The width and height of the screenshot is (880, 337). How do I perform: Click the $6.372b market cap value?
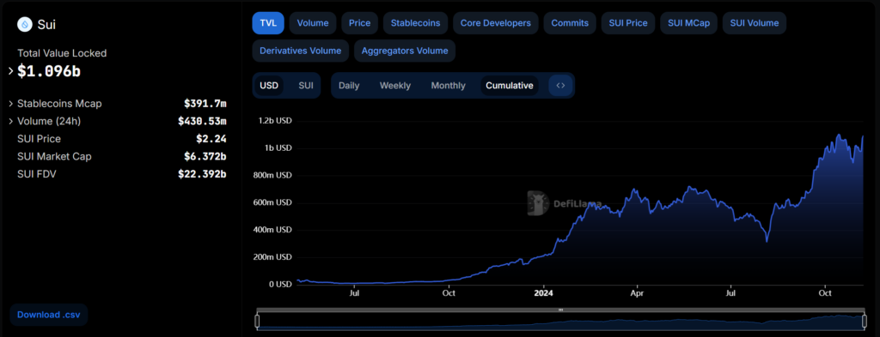click(x=205, y=156)
